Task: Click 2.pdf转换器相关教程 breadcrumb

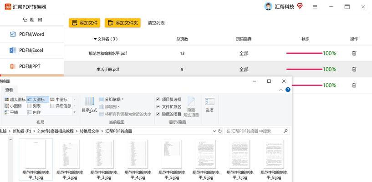Action: (56, 131)
